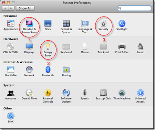The height and width of the screenshot is (130, 155).
Task: Open Energy Saver preferences
Action: tap(48, 50)
